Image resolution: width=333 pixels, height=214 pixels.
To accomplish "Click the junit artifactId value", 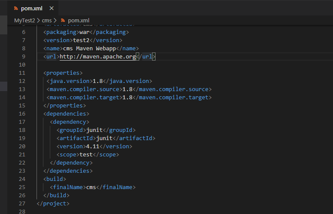I will [104, 138].
